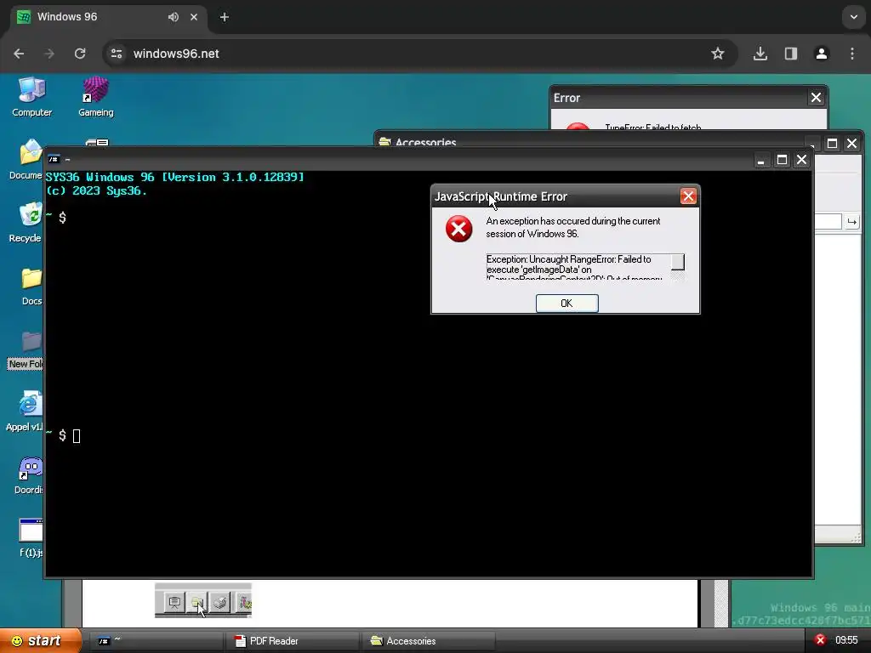
Task: Click the Windows 96 version header text
Action: [x=175, y=177]
